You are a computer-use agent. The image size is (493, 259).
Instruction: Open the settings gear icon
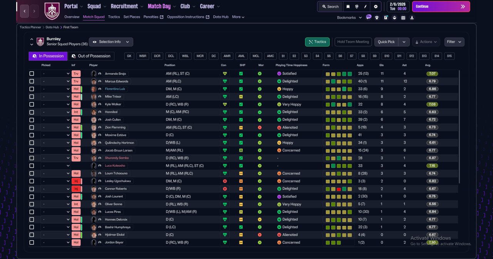[376, 7]
